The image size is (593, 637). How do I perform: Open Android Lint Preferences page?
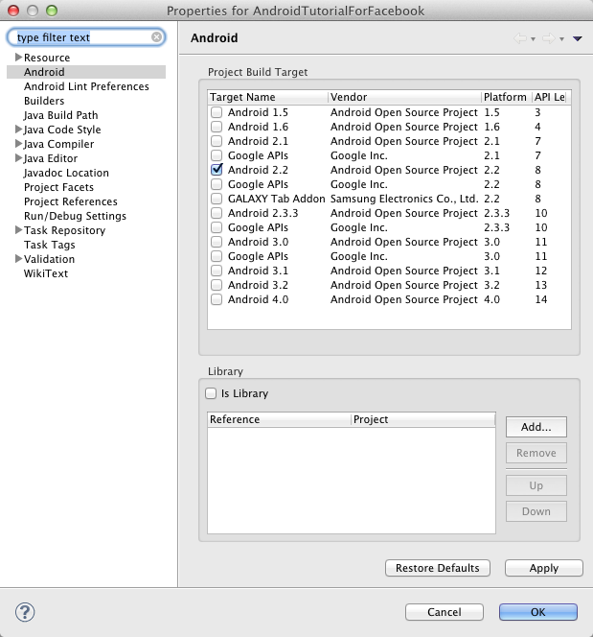coord(86,86)
